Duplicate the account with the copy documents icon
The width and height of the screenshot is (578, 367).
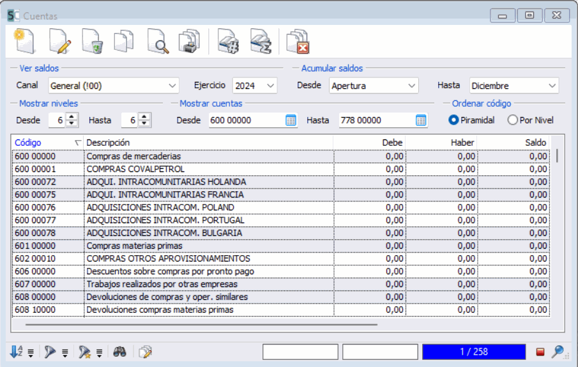pos(124,42)
